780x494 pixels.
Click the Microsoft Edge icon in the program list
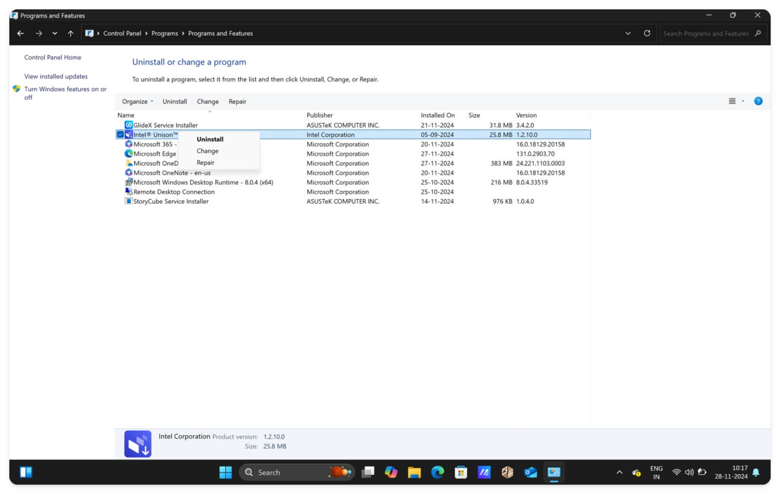click(x=128, y=153)
